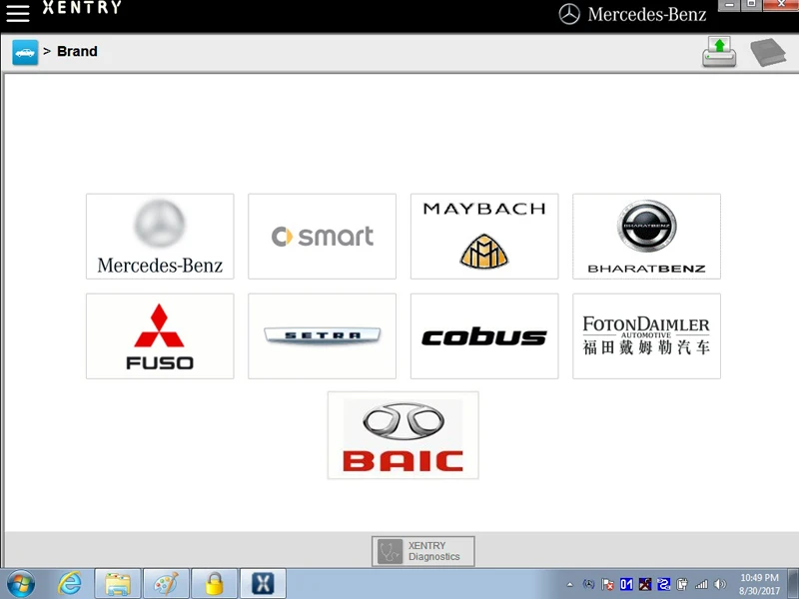Image resolution: width=799 pixels, height=599 pixels.
Task: Pick the Foton Daimler Automotive brand tile
Action: pos(646,336)
